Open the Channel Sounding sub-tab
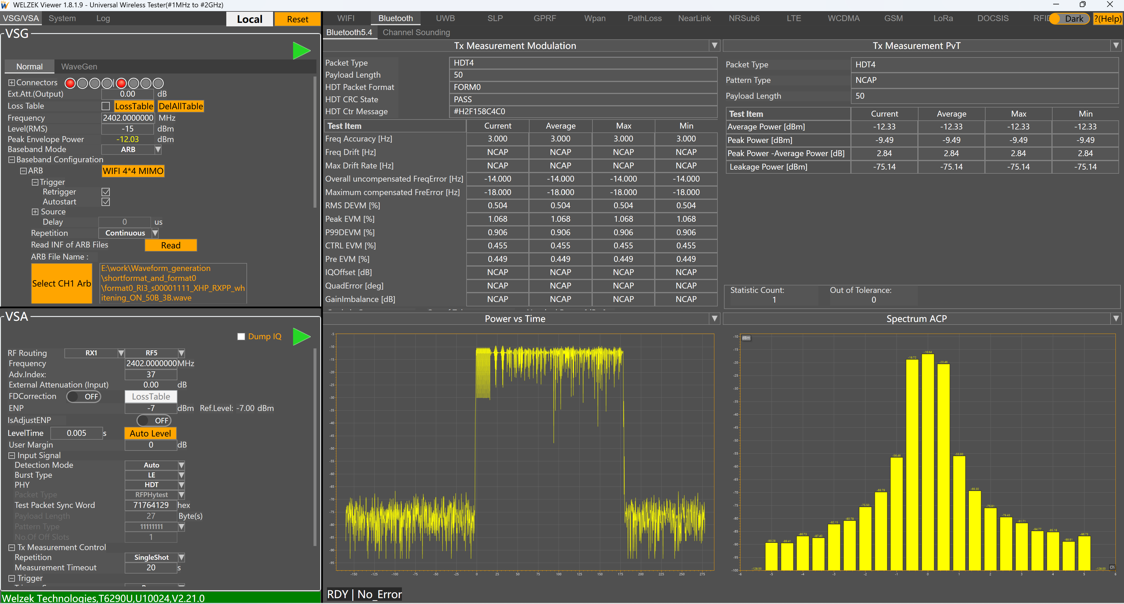 416,32
